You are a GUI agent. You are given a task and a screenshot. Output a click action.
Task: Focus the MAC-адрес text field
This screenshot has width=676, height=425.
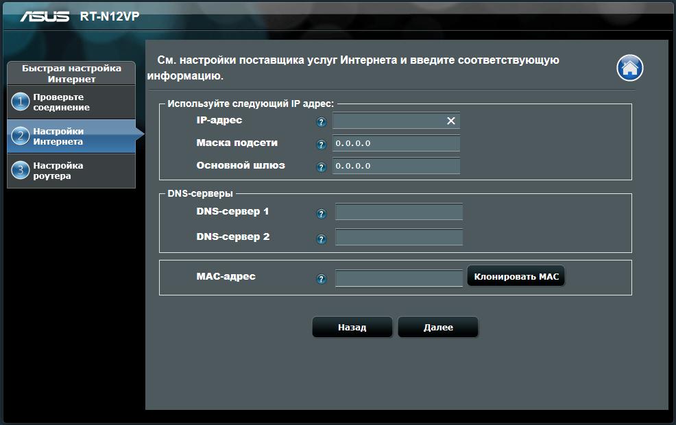pos(398,278)
